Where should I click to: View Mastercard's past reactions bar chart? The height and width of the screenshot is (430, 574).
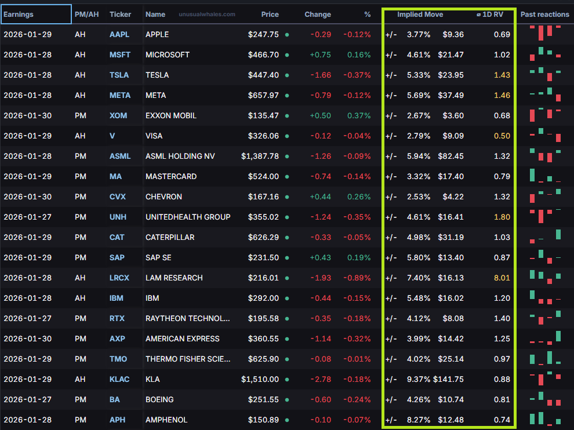(x=546, y=175)
